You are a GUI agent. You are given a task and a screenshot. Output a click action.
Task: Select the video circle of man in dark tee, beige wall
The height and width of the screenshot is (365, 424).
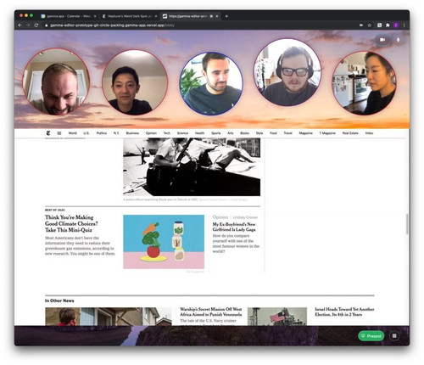135,82
